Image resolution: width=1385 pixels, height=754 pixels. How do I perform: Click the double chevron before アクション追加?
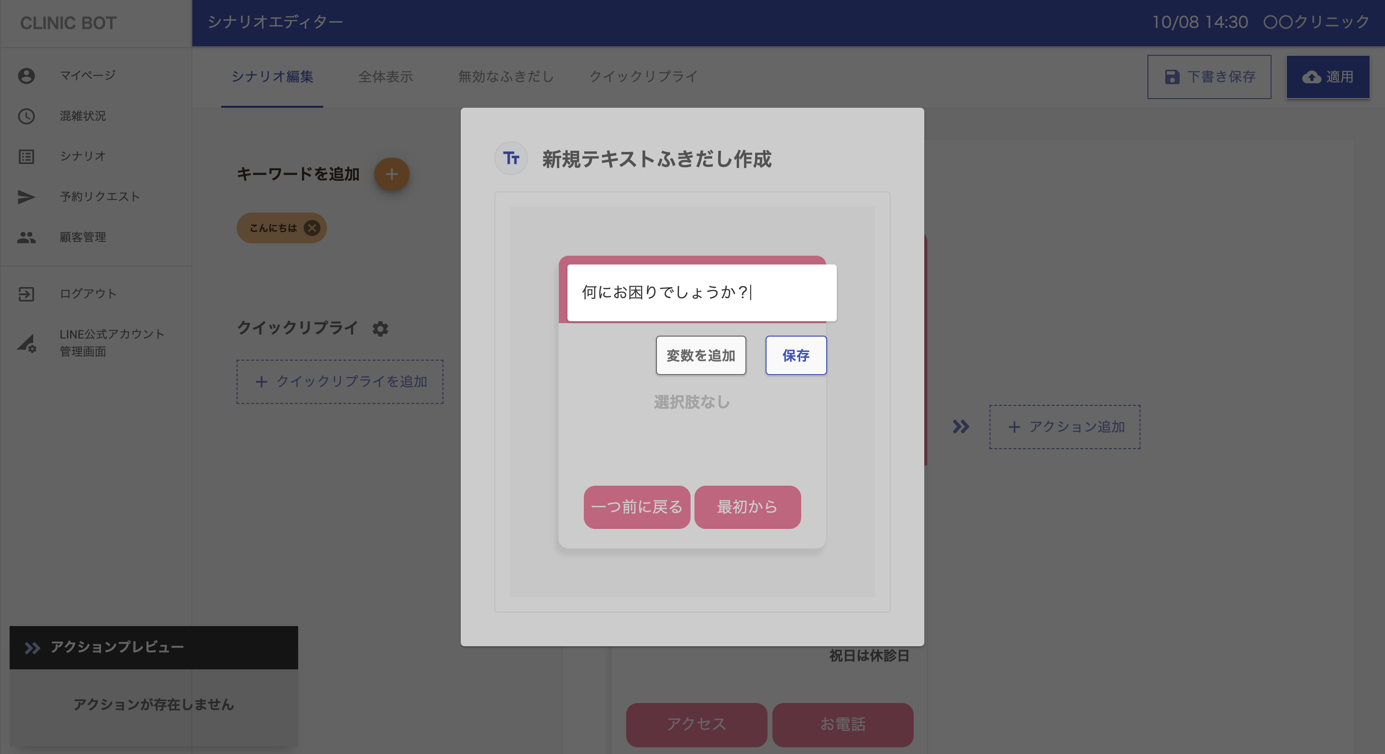coord(961,427)
